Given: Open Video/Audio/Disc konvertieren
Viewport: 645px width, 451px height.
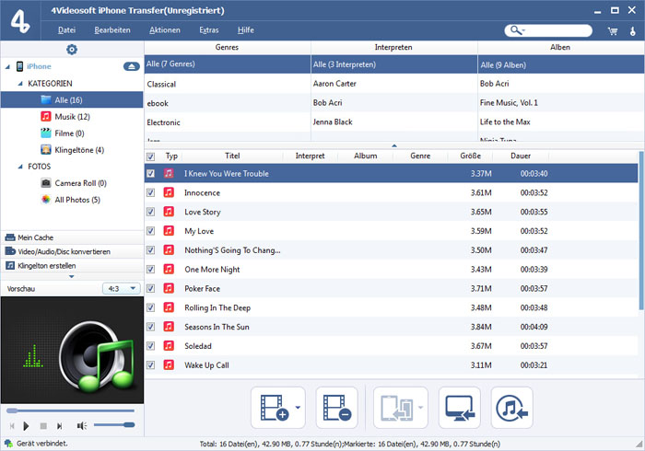Looking at the screenshot, I should (x=72, y=251).
